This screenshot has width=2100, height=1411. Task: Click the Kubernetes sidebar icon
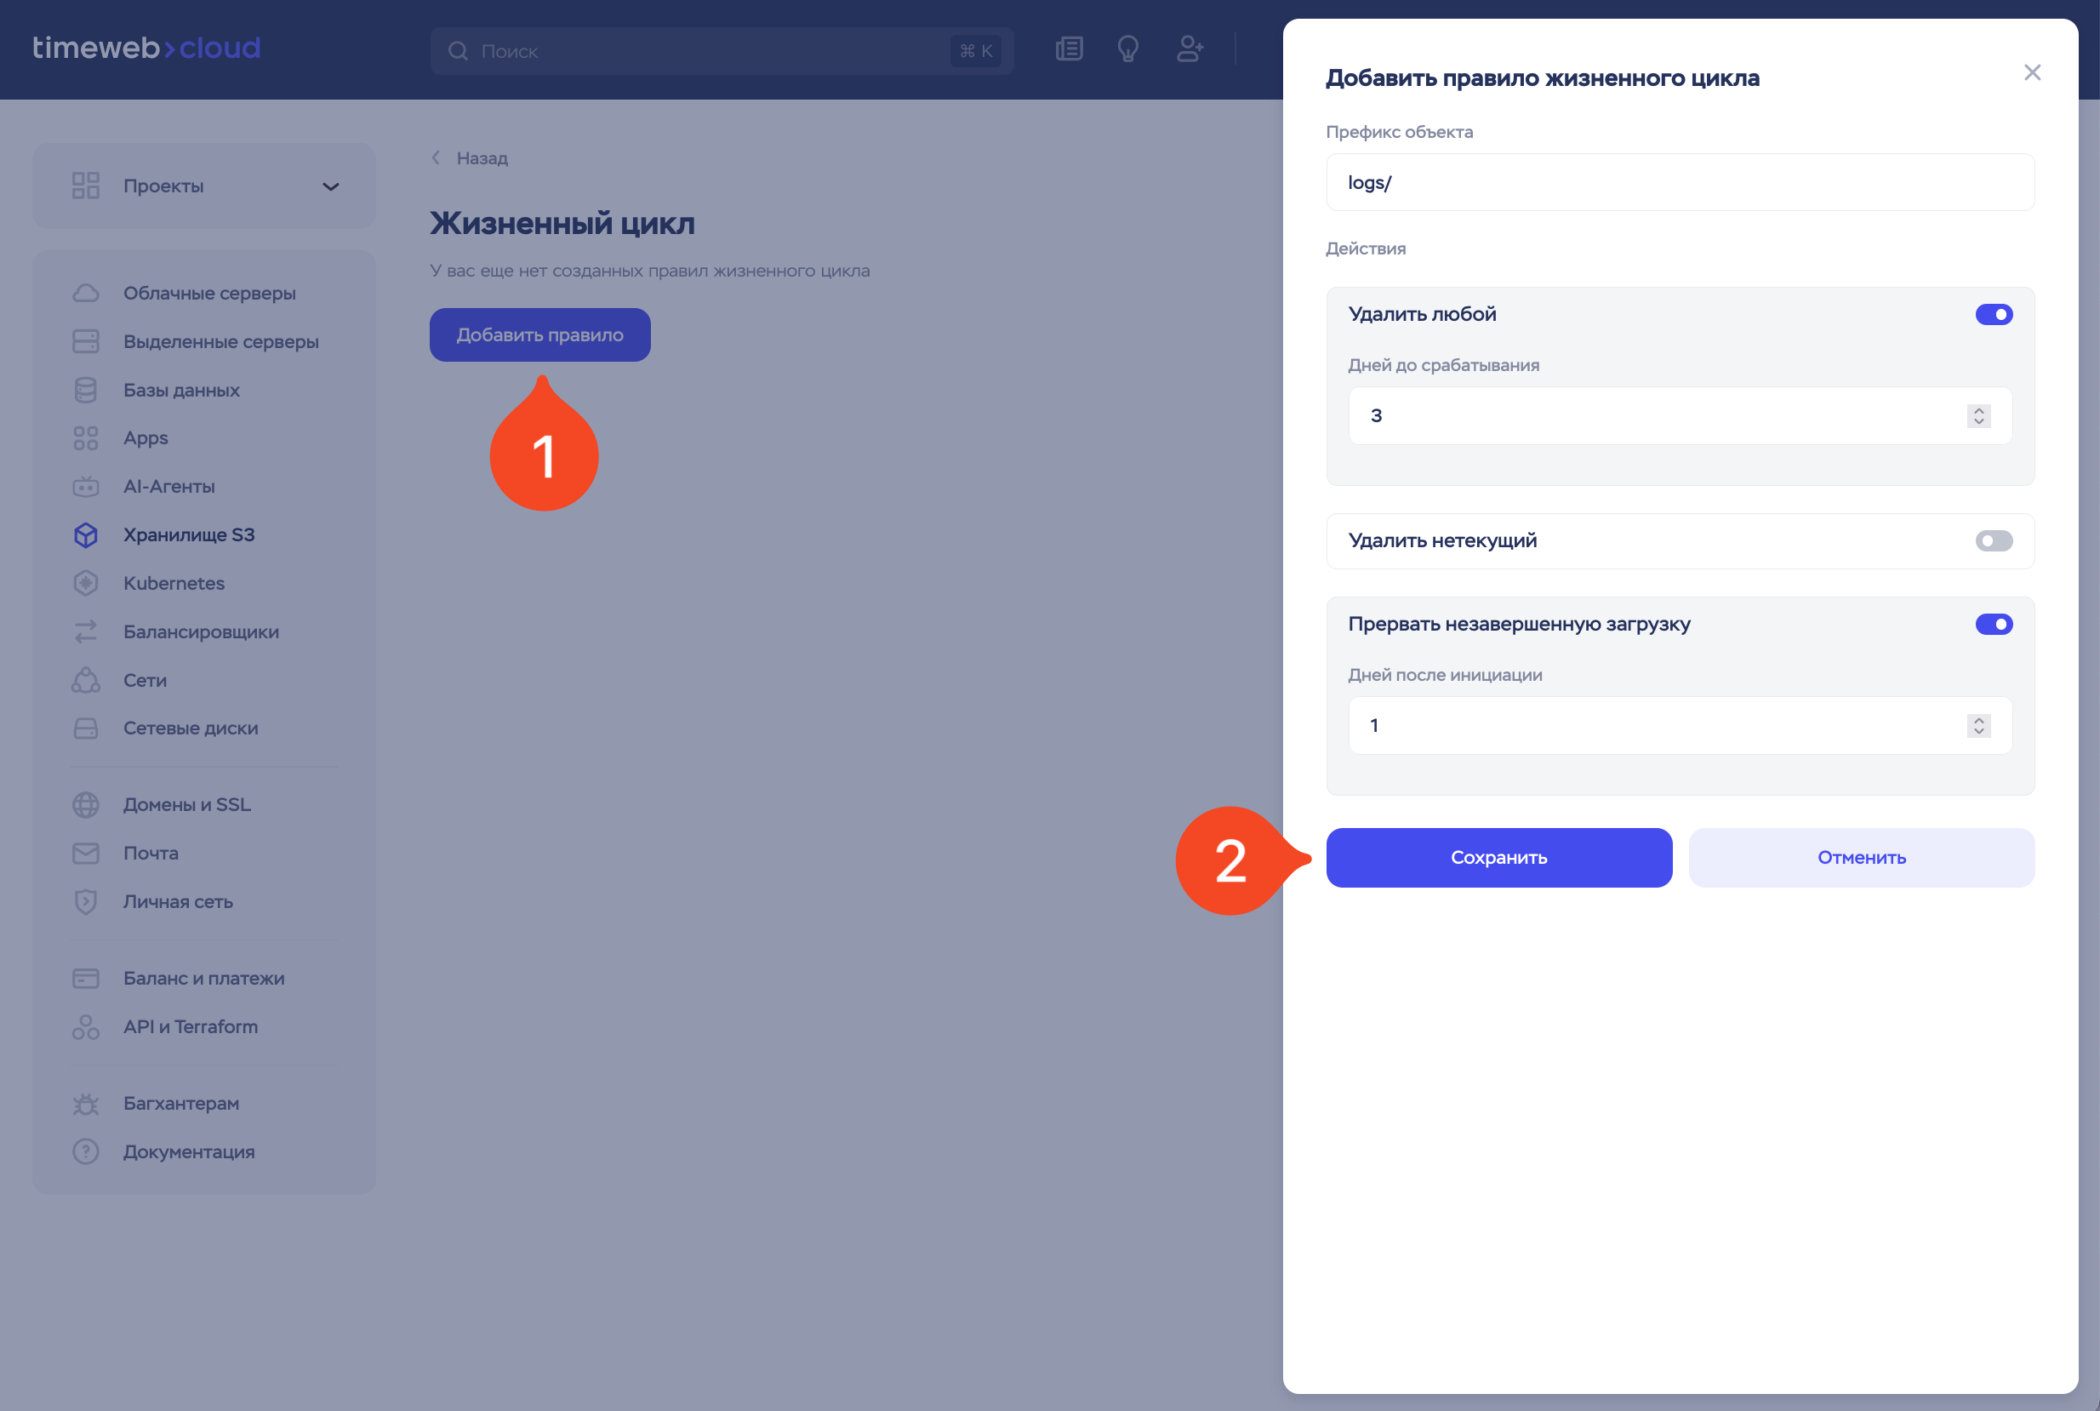(85, 583)
